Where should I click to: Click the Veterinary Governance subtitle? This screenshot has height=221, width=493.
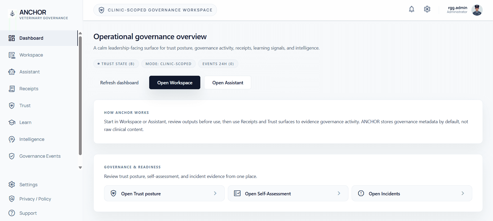point(44,18)
